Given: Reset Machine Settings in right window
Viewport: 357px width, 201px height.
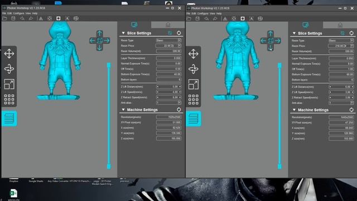Looking at the screenshot, I should coord(351,110).
